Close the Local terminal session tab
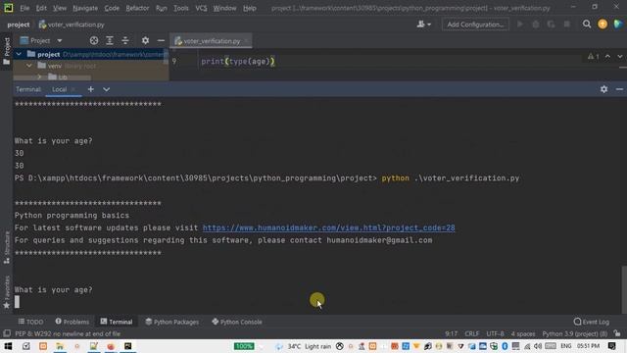This screenshot has height=353, width=627. coord(73,89)
